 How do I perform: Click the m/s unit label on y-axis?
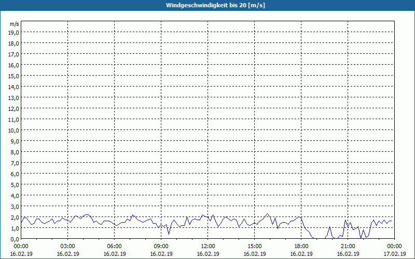15,24
